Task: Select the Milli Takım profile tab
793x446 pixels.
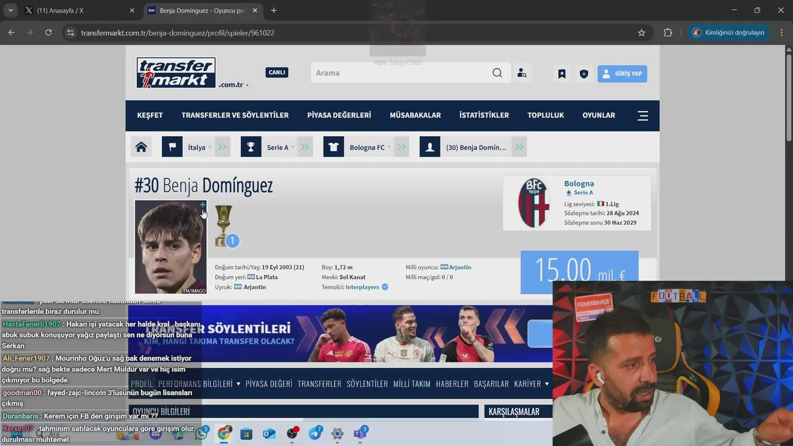Action: (411, 384)
